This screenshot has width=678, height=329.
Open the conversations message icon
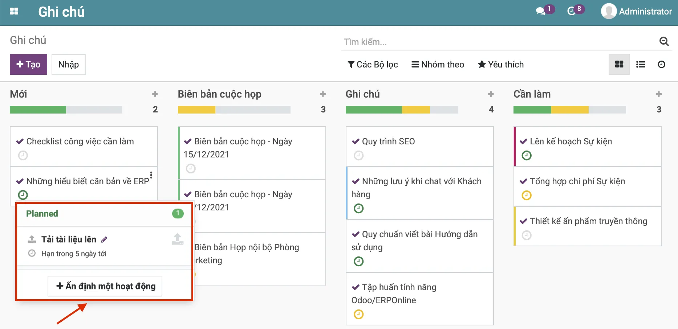pos(541,11)
